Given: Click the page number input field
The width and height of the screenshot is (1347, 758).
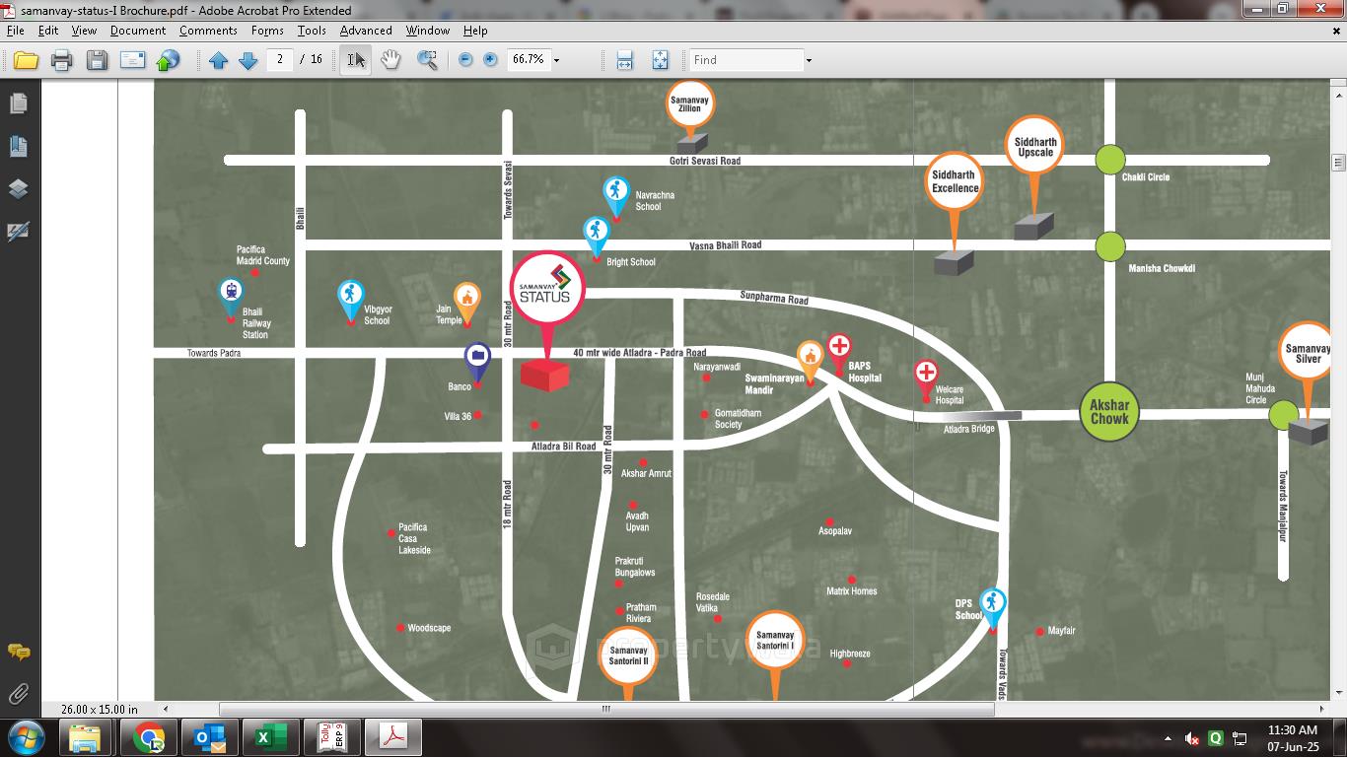Looking at the screenshot, I should [280, 60].
